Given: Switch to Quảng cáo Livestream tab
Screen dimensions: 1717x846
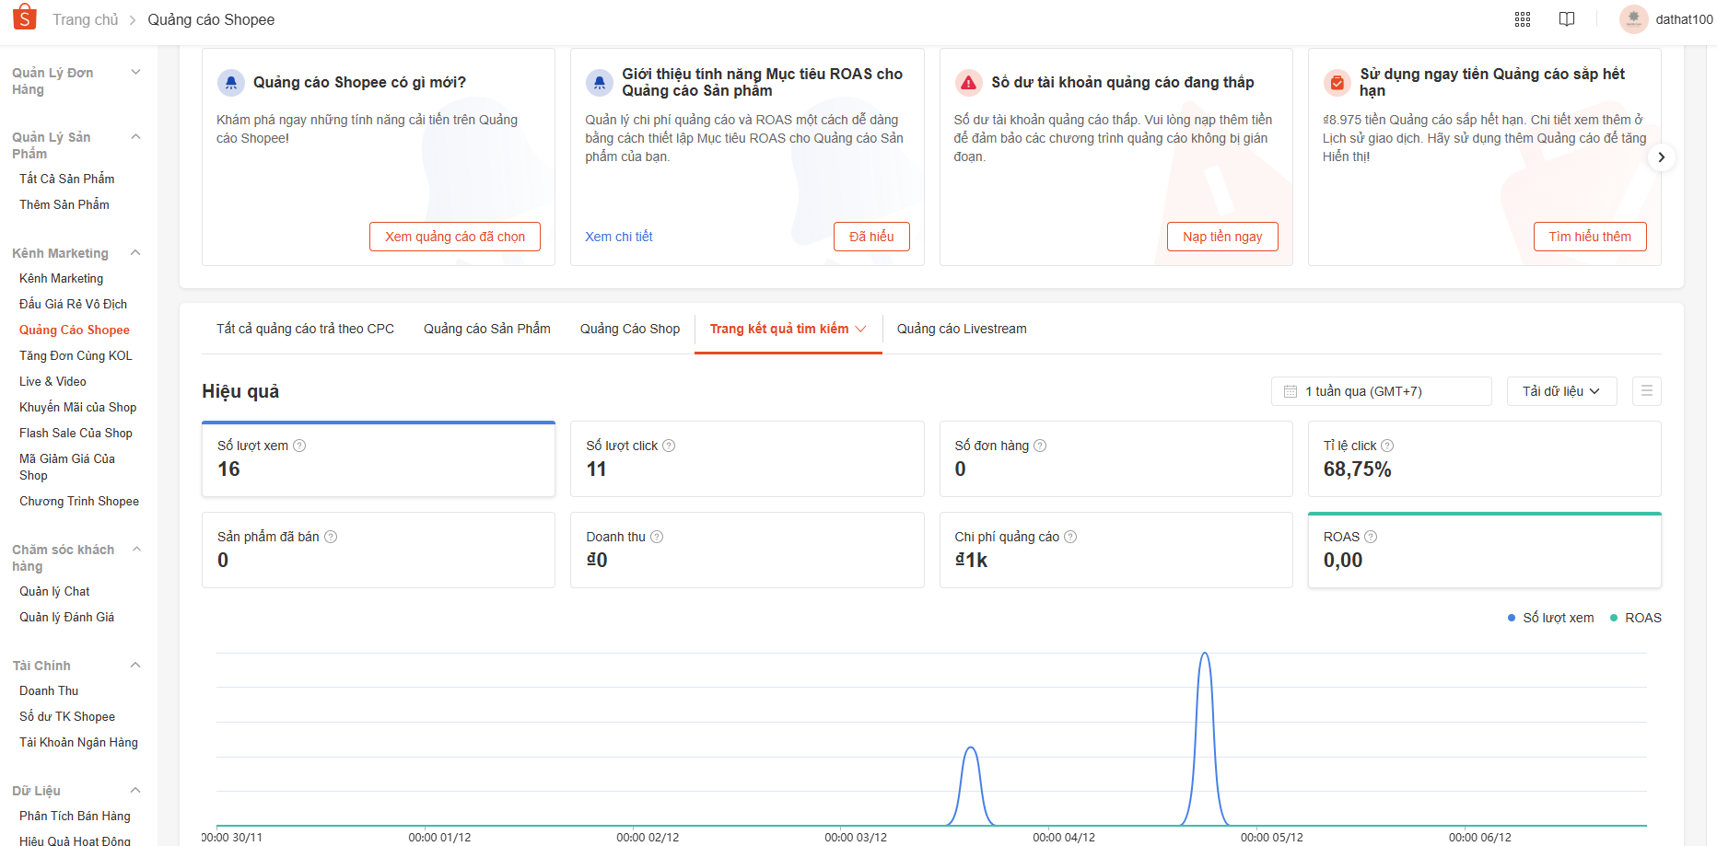Looking at the screenshot, I should [x=962, y=329].
